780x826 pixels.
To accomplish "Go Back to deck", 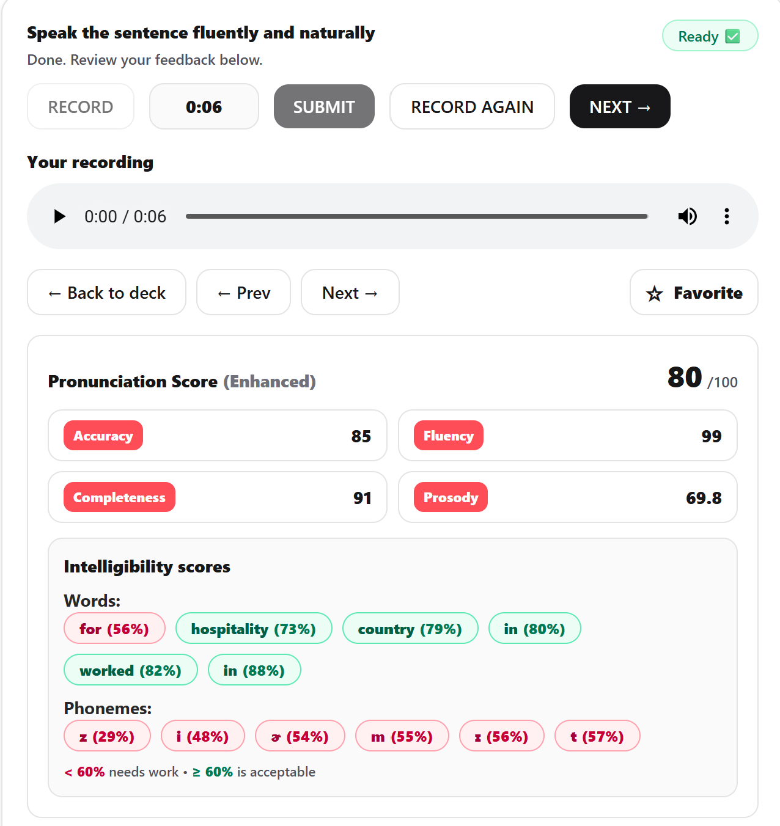I will (x=106, y=293).
